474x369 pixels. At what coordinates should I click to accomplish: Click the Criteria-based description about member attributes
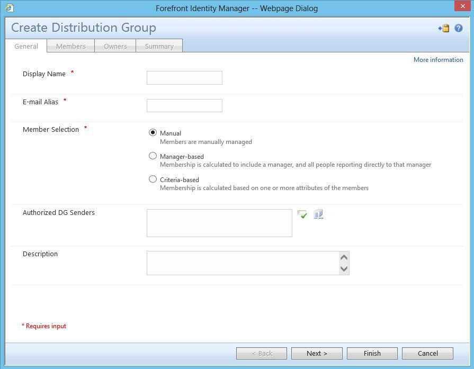(264, 188)
